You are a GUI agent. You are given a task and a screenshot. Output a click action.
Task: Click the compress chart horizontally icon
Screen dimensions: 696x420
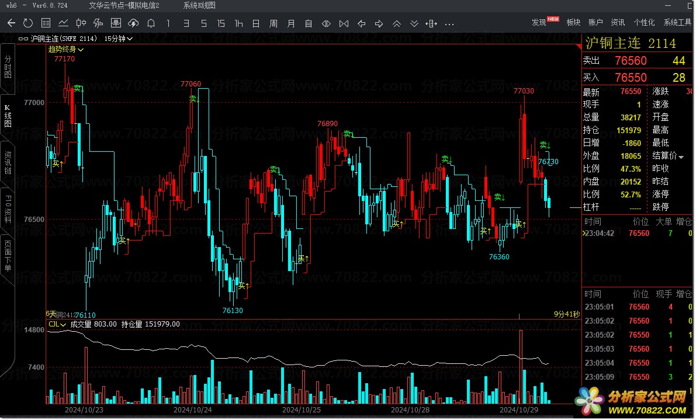point(344,23)
